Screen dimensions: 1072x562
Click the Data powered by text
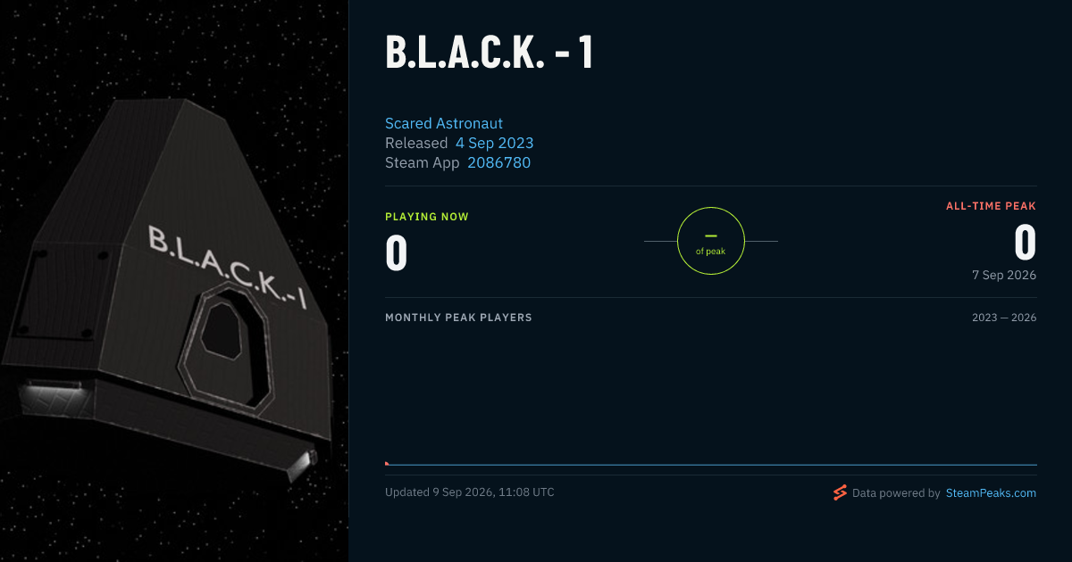pos(896,492)
